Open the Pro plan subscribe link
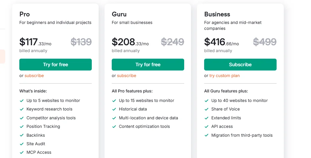Viewport: 311px width, 158px height. tap(34, 76)
